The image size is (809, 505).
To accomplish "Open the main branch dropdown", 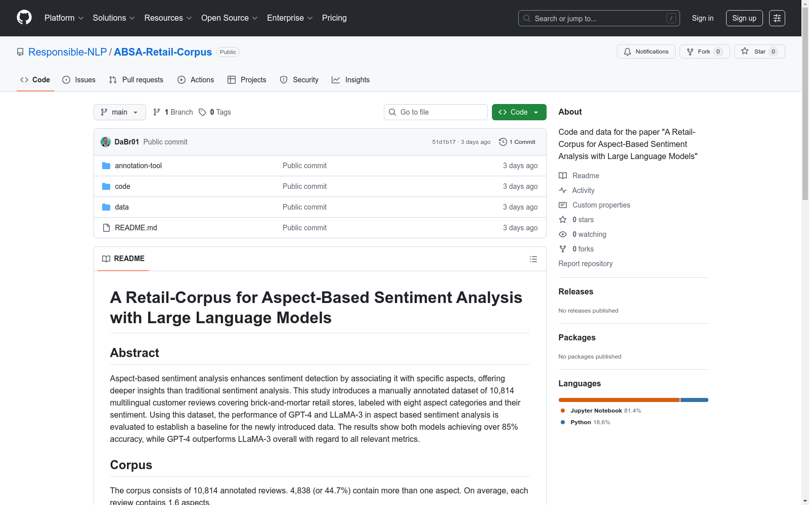I will [x=120, y=112].
